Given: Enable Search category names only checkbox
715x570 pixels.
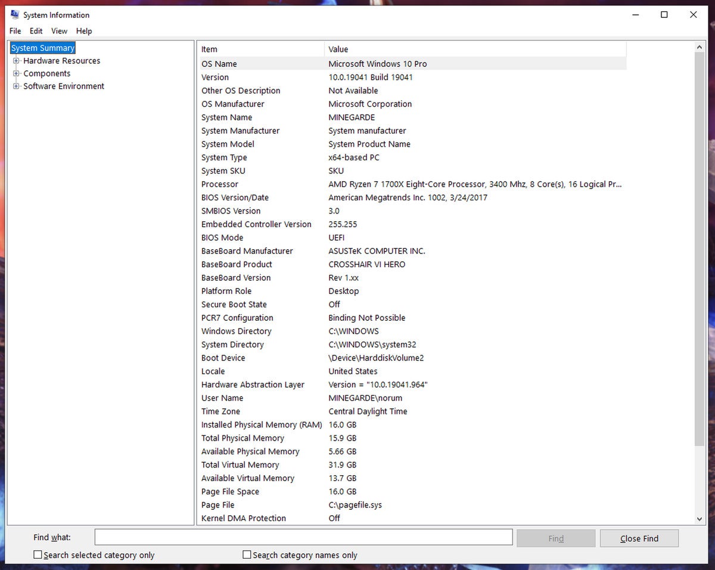Looking at the screenshot, I should click(x=247, y=555).
